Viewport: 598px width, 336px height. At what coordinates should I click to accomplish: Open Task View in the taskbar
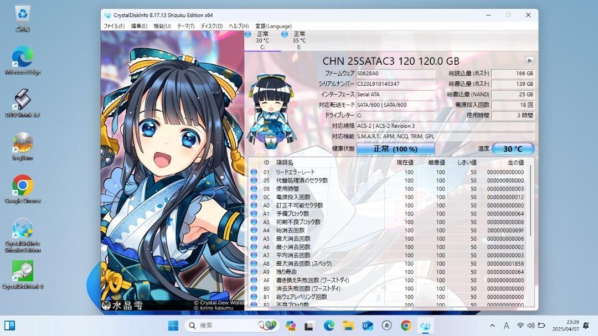(309, 325)
